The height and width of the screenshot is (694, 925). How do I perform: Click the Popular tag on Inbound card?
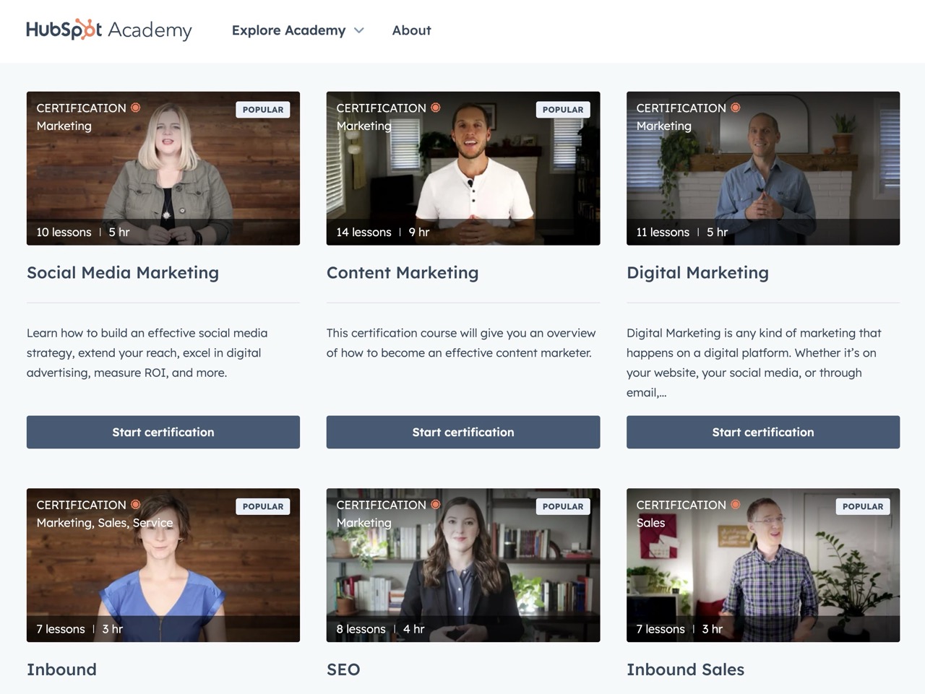(263, 507)
